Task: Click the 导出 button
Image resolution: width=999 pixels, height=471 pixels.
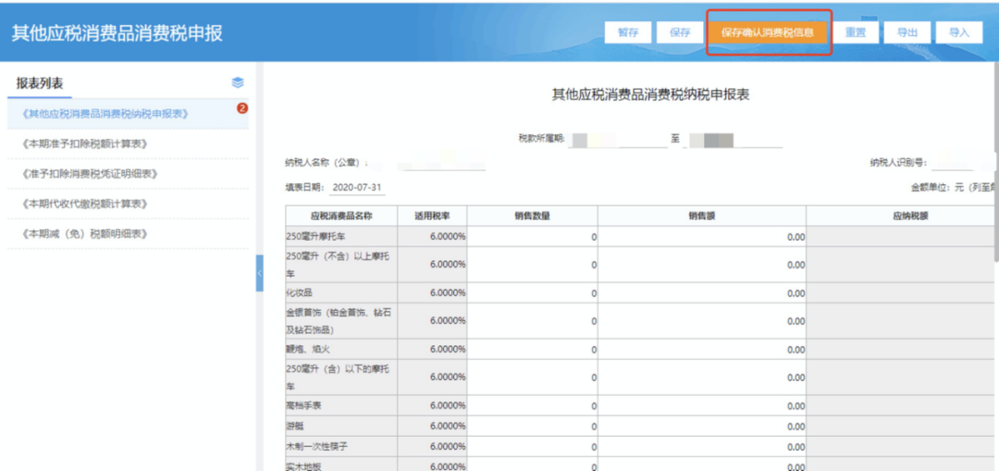Action: (x=907, y=33)
